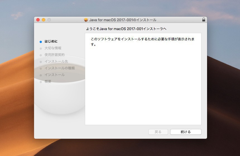Click the lock icon in title bar
Image resolution: width=240 pixels, height=156 pixels.
click(x=203, y=19)
